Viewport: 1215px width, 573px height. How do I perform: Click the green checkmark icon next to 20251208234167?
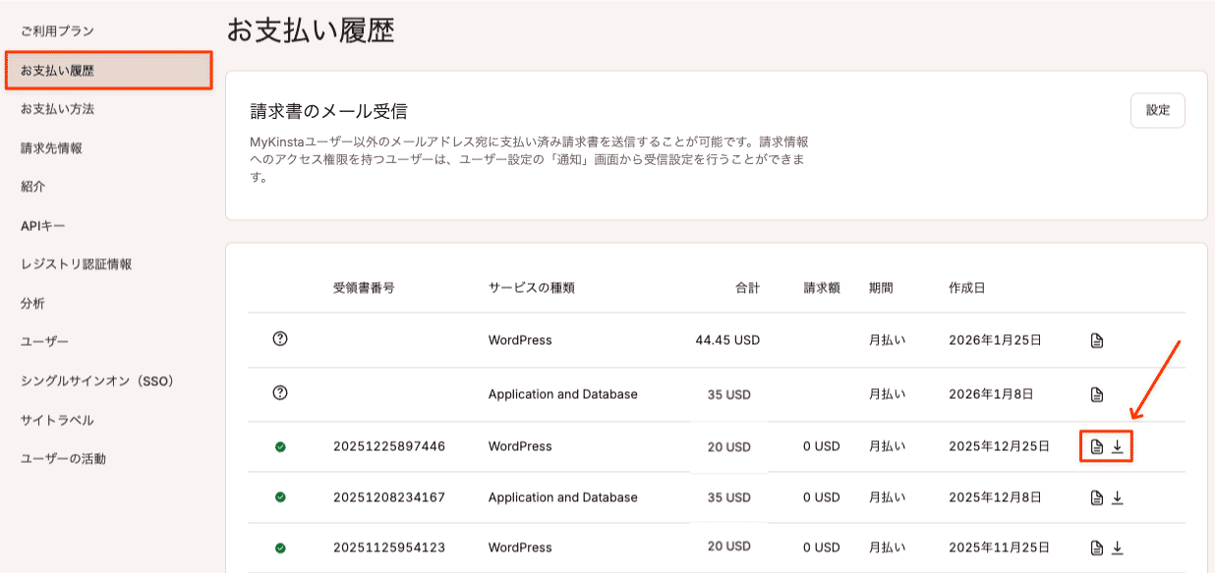281,496
